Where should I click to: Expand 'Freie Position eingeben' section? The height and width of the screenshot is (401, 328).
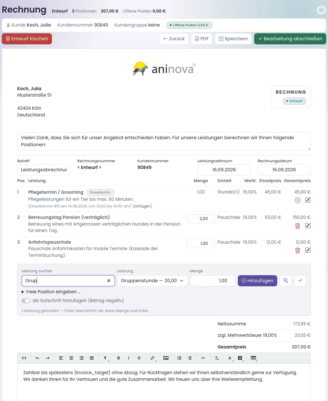click(x=51, y=292)
